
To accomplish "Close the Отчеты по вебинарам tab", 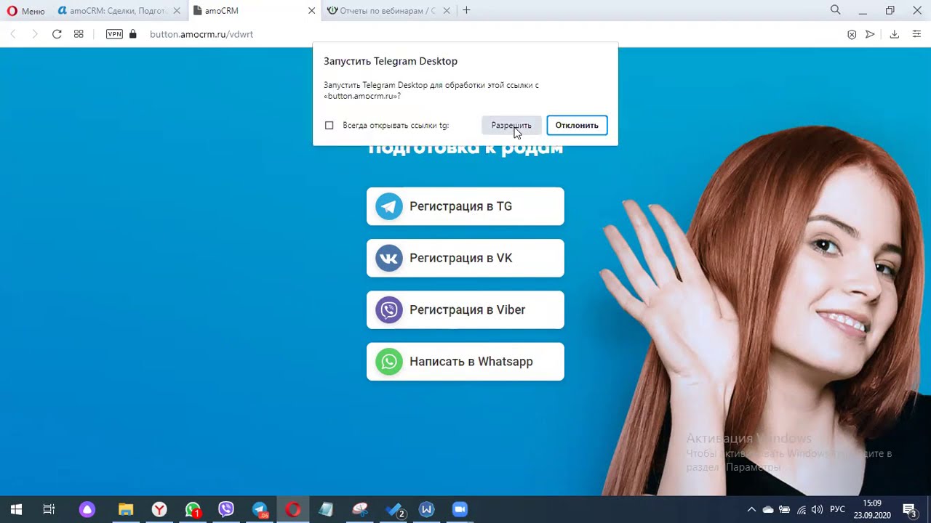I will click(x=447, y=11).
